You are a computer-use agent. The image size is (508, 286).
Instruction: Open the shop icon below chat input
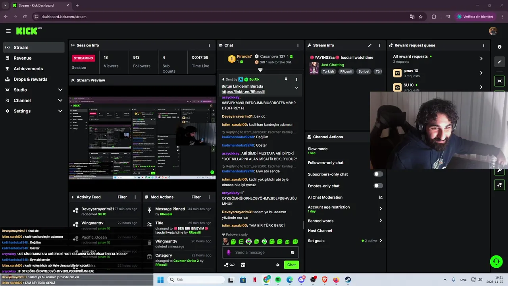click(243, 265)
